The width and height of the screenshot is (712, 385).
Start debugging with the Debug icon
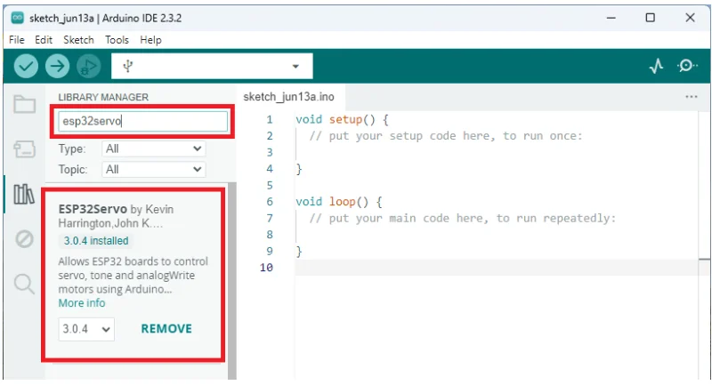(x=87, y=66)
